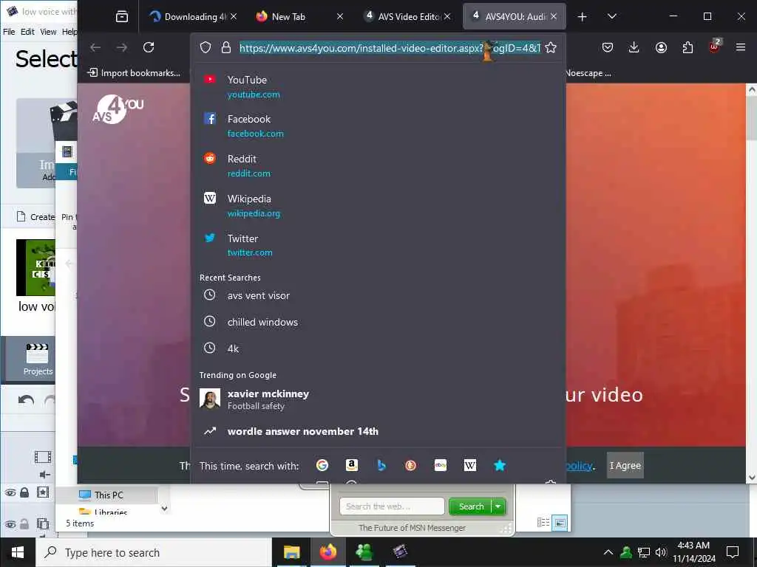Click the speaker audio track icon in AVS editor

44,475
